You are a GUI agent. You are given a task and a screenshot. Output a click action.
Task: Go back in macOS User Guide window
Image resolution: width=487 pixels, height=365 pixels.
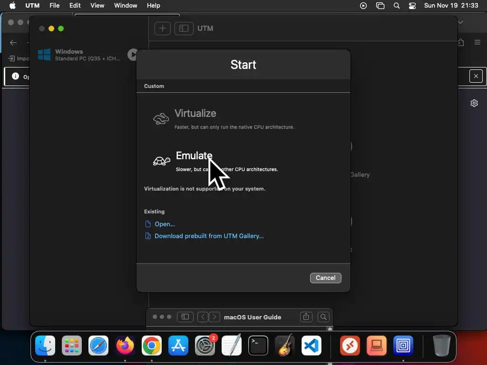tap(203, 317)
